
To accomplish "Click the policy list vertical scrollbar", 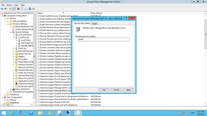I will click(206, 34).
